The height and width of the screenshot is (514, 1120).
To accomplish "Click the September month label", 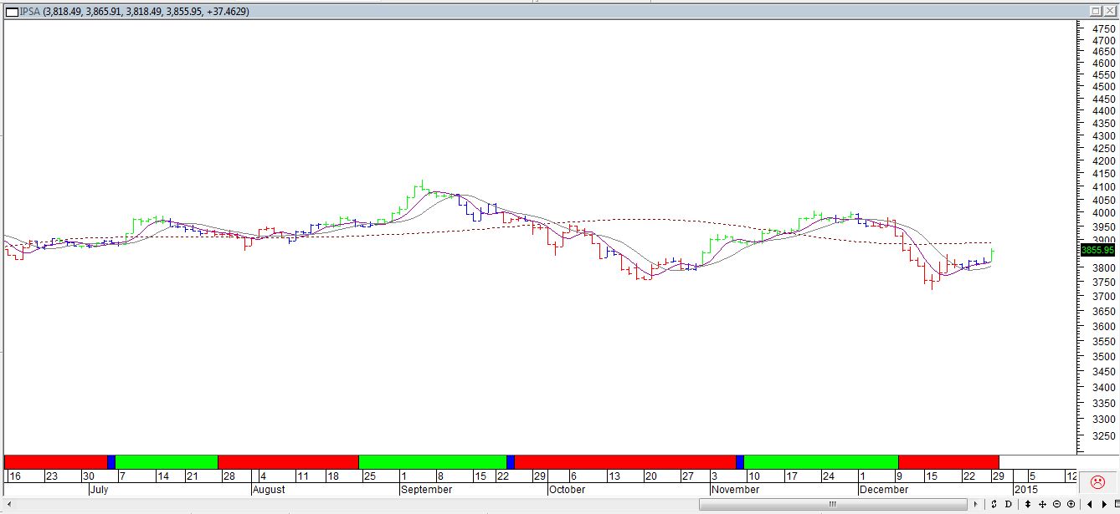I will click(x=426, y=490).
